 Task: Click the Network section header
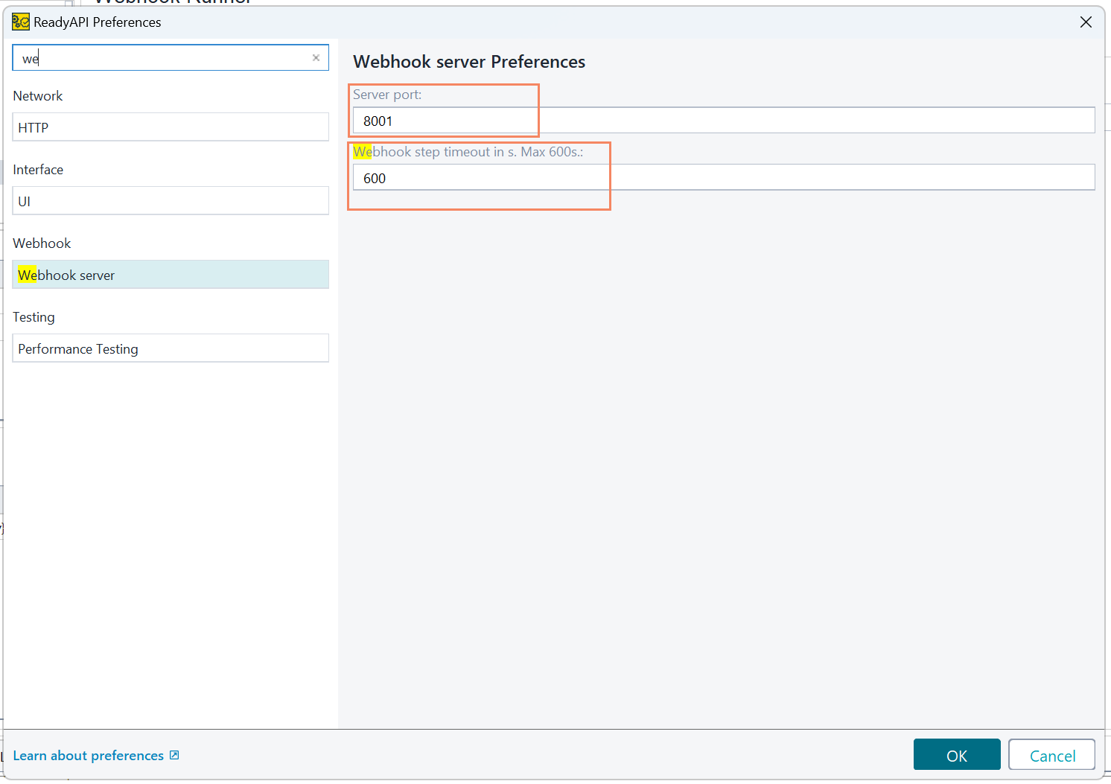pos(37,95)
